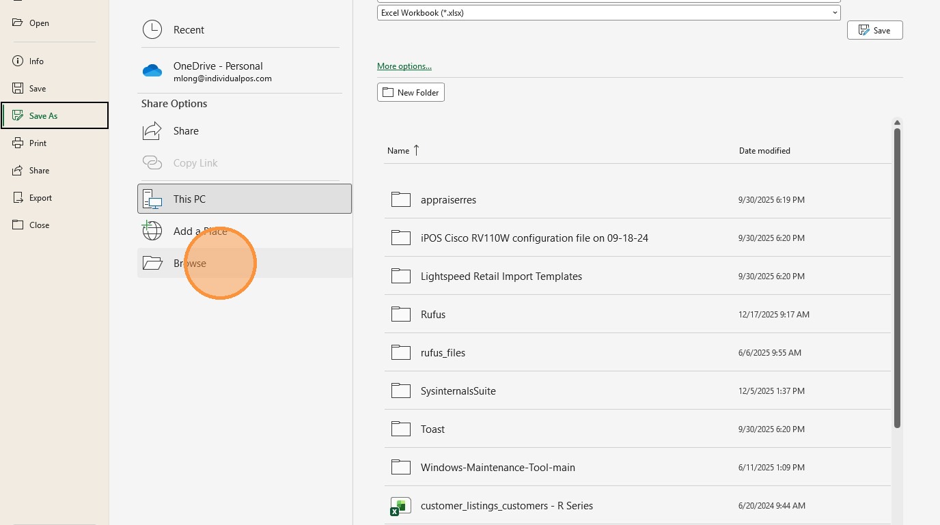
Task: Open the rufus_files folder
Action: pos(637,352)
